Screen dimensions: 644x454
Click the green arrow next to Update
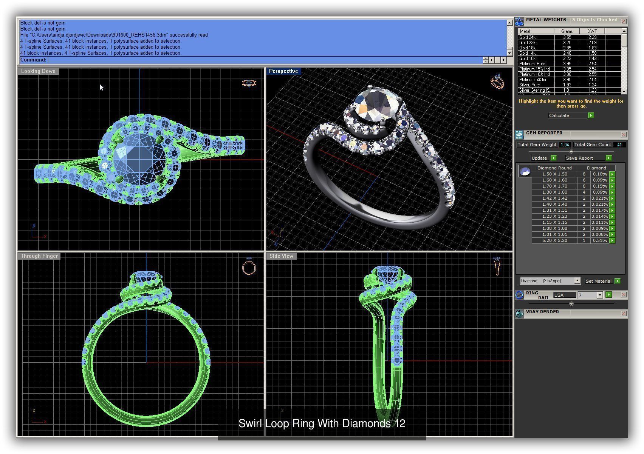tap(554, 158)
